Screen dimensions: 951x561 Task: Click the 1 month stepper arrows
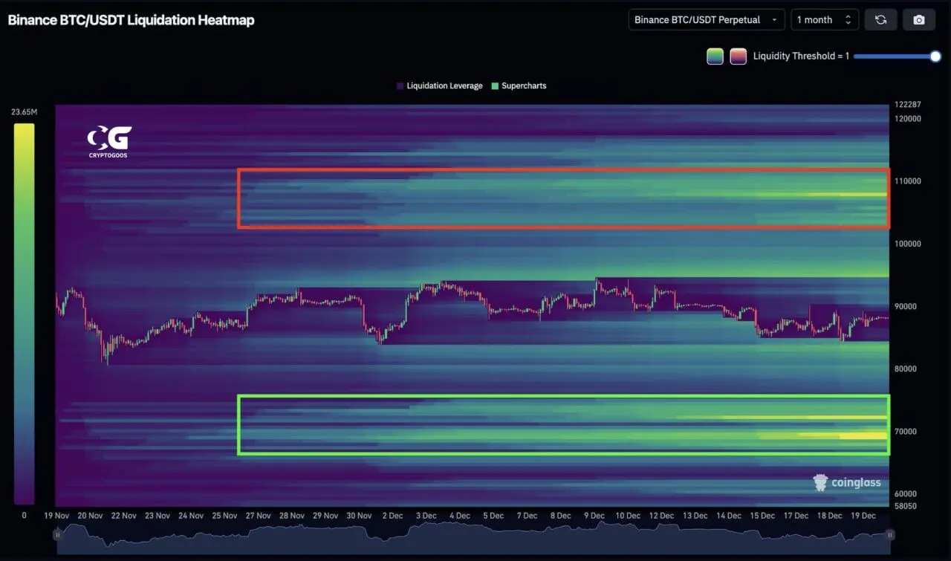click(848, 20)
